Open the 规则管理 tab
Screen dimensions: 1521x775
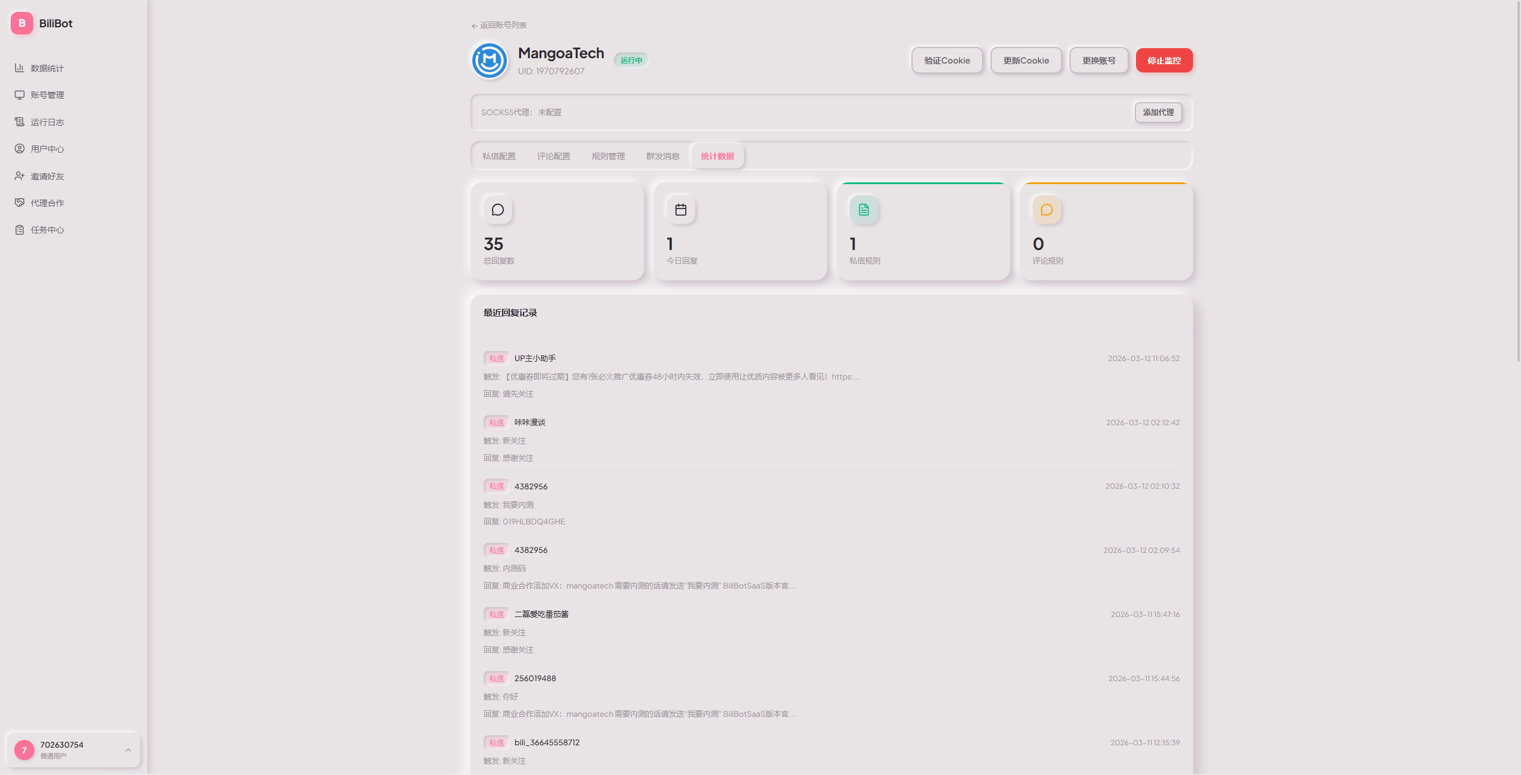click(608, 156)
